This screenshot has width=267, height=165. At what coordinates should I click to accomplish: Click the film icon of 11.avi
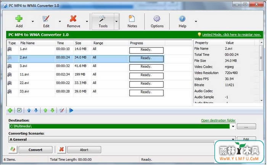(10, 75)
